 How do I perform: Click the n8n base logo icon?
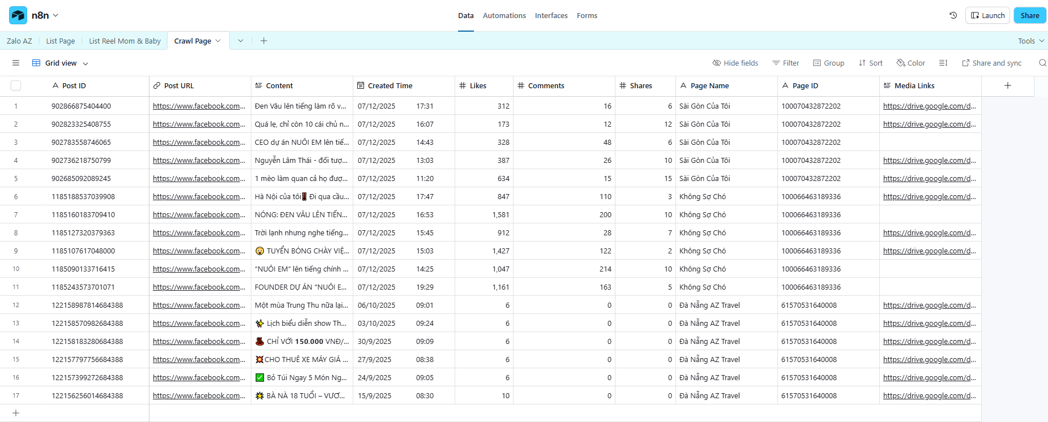(x=18, y=15)
